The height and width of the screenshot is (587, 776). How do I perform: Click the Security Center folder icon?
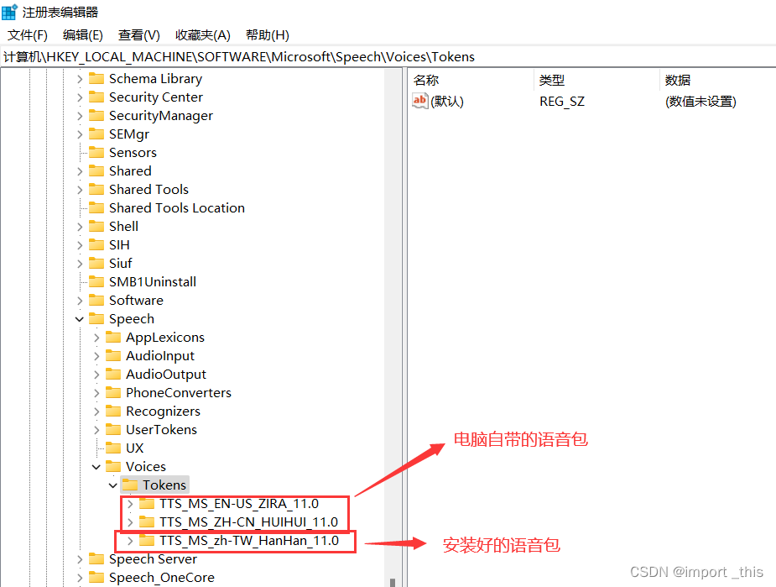click(x=96, y=97)
